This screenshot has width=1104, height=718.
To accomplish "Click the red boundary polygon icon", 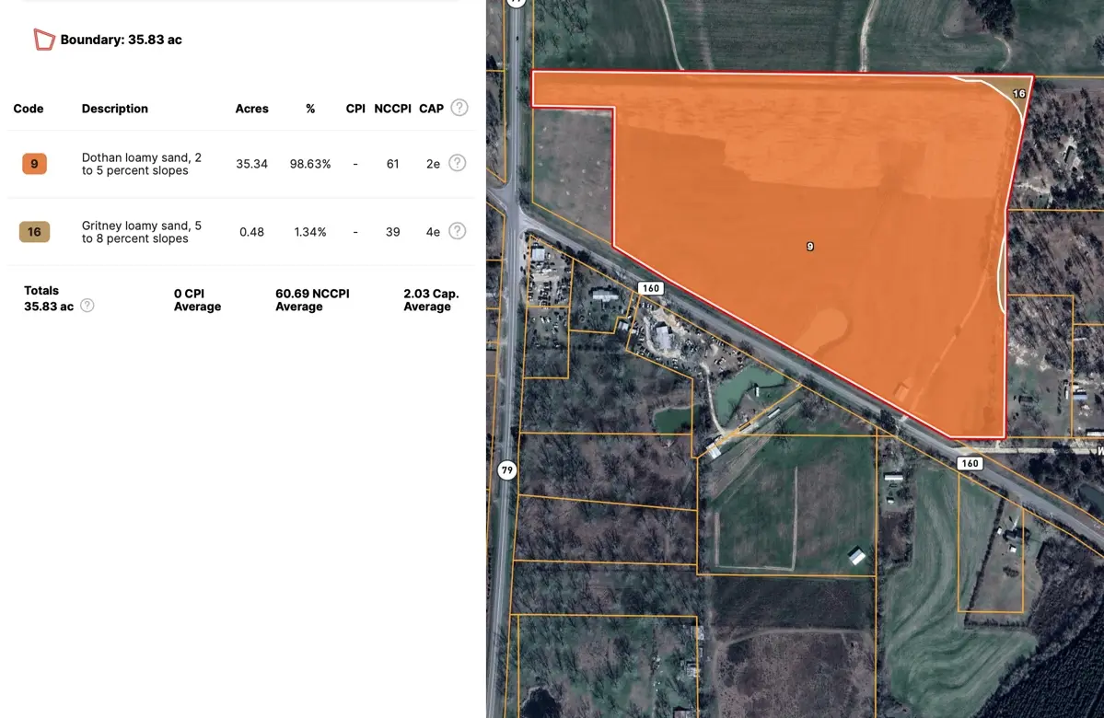I will (44, 40).
